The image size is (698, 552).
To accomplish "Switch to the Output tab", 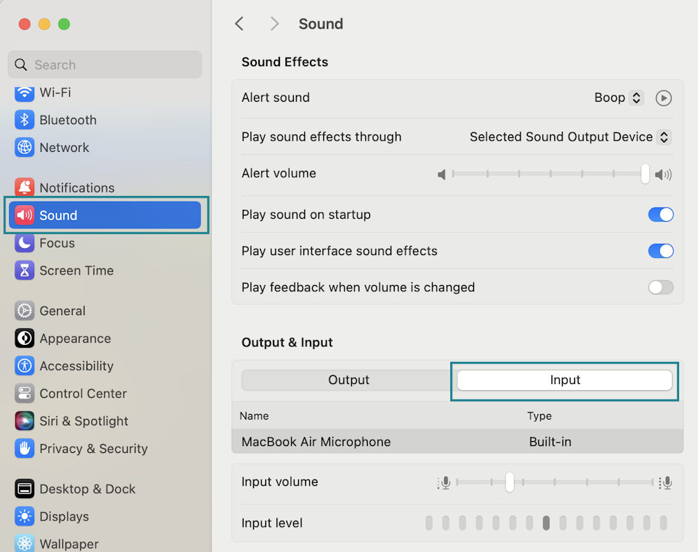I will [348, 380].
